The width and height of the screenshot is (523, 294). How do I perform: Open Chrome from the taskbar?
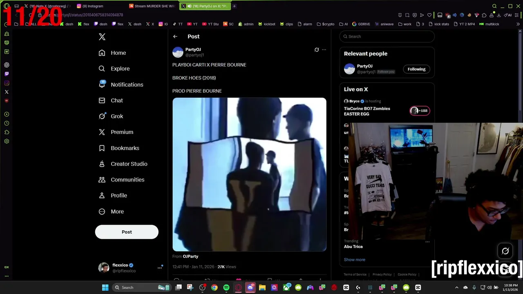coord(214,287)
